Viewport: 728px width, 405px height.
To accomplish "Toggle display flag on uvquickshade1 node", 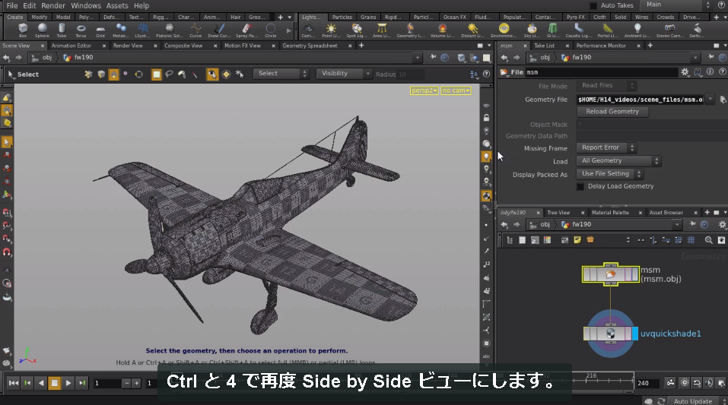I will point(635,334).
